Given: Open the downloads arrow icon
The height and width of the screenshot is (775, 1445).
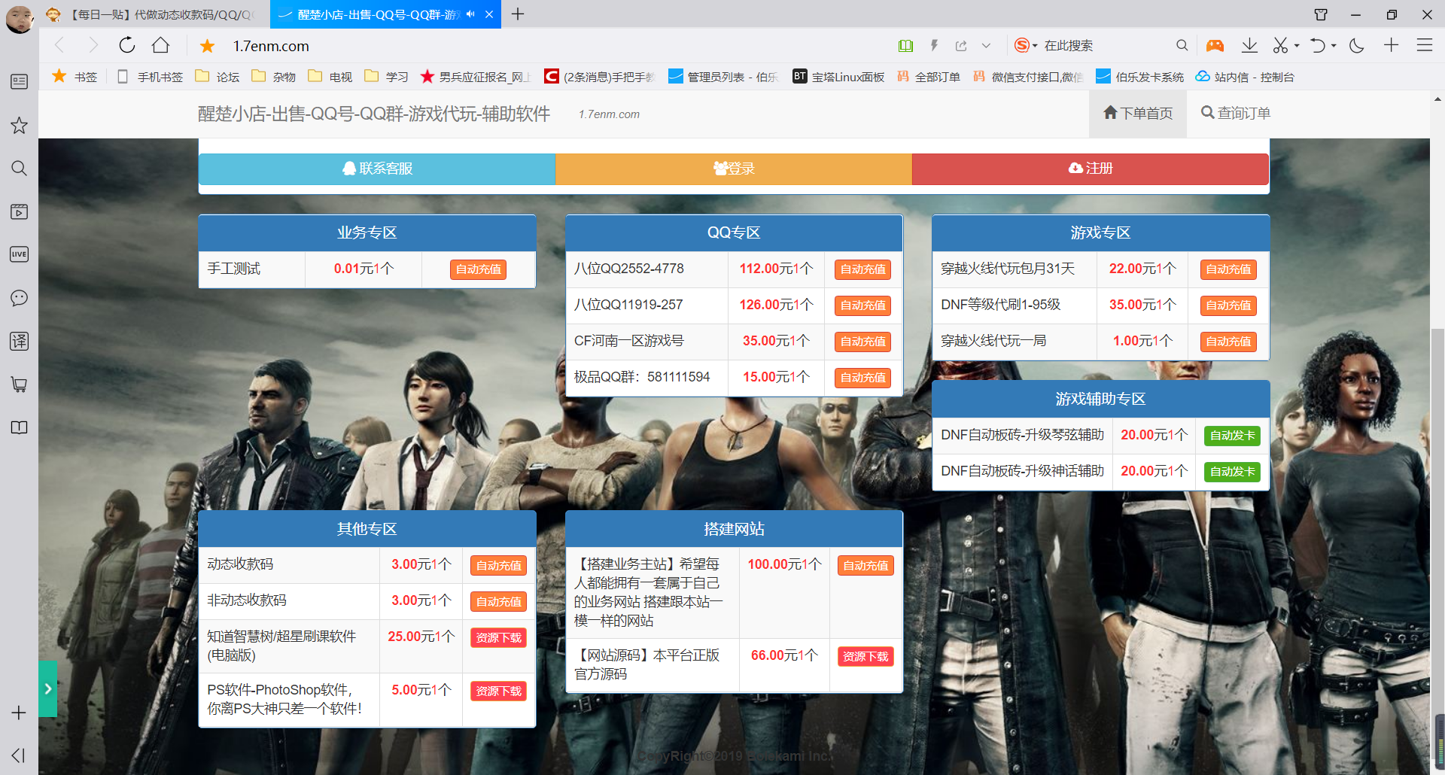Looking at the screenshot, I should (1249, 45).
